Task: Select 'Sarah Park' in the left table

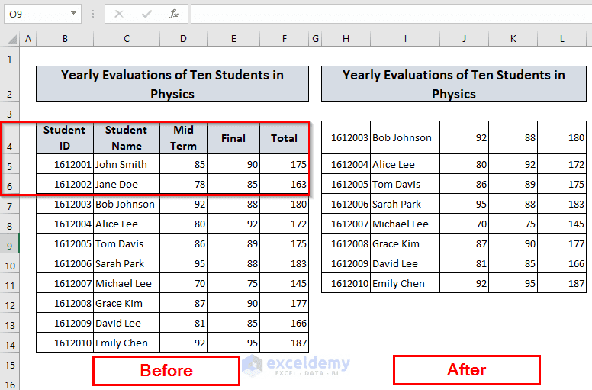Action: pos(127,263)
